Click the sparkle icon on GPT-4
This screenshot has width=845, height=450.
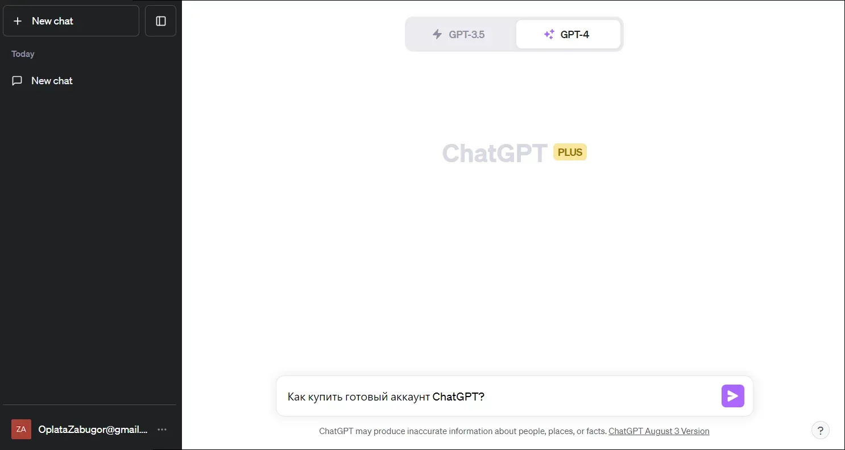click(549, 34)
